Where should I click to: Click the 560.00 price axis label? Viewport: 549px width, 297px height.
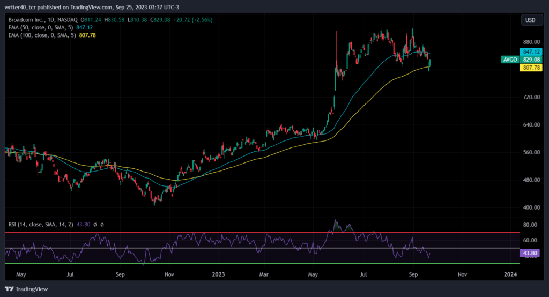[x=531, y=152]
